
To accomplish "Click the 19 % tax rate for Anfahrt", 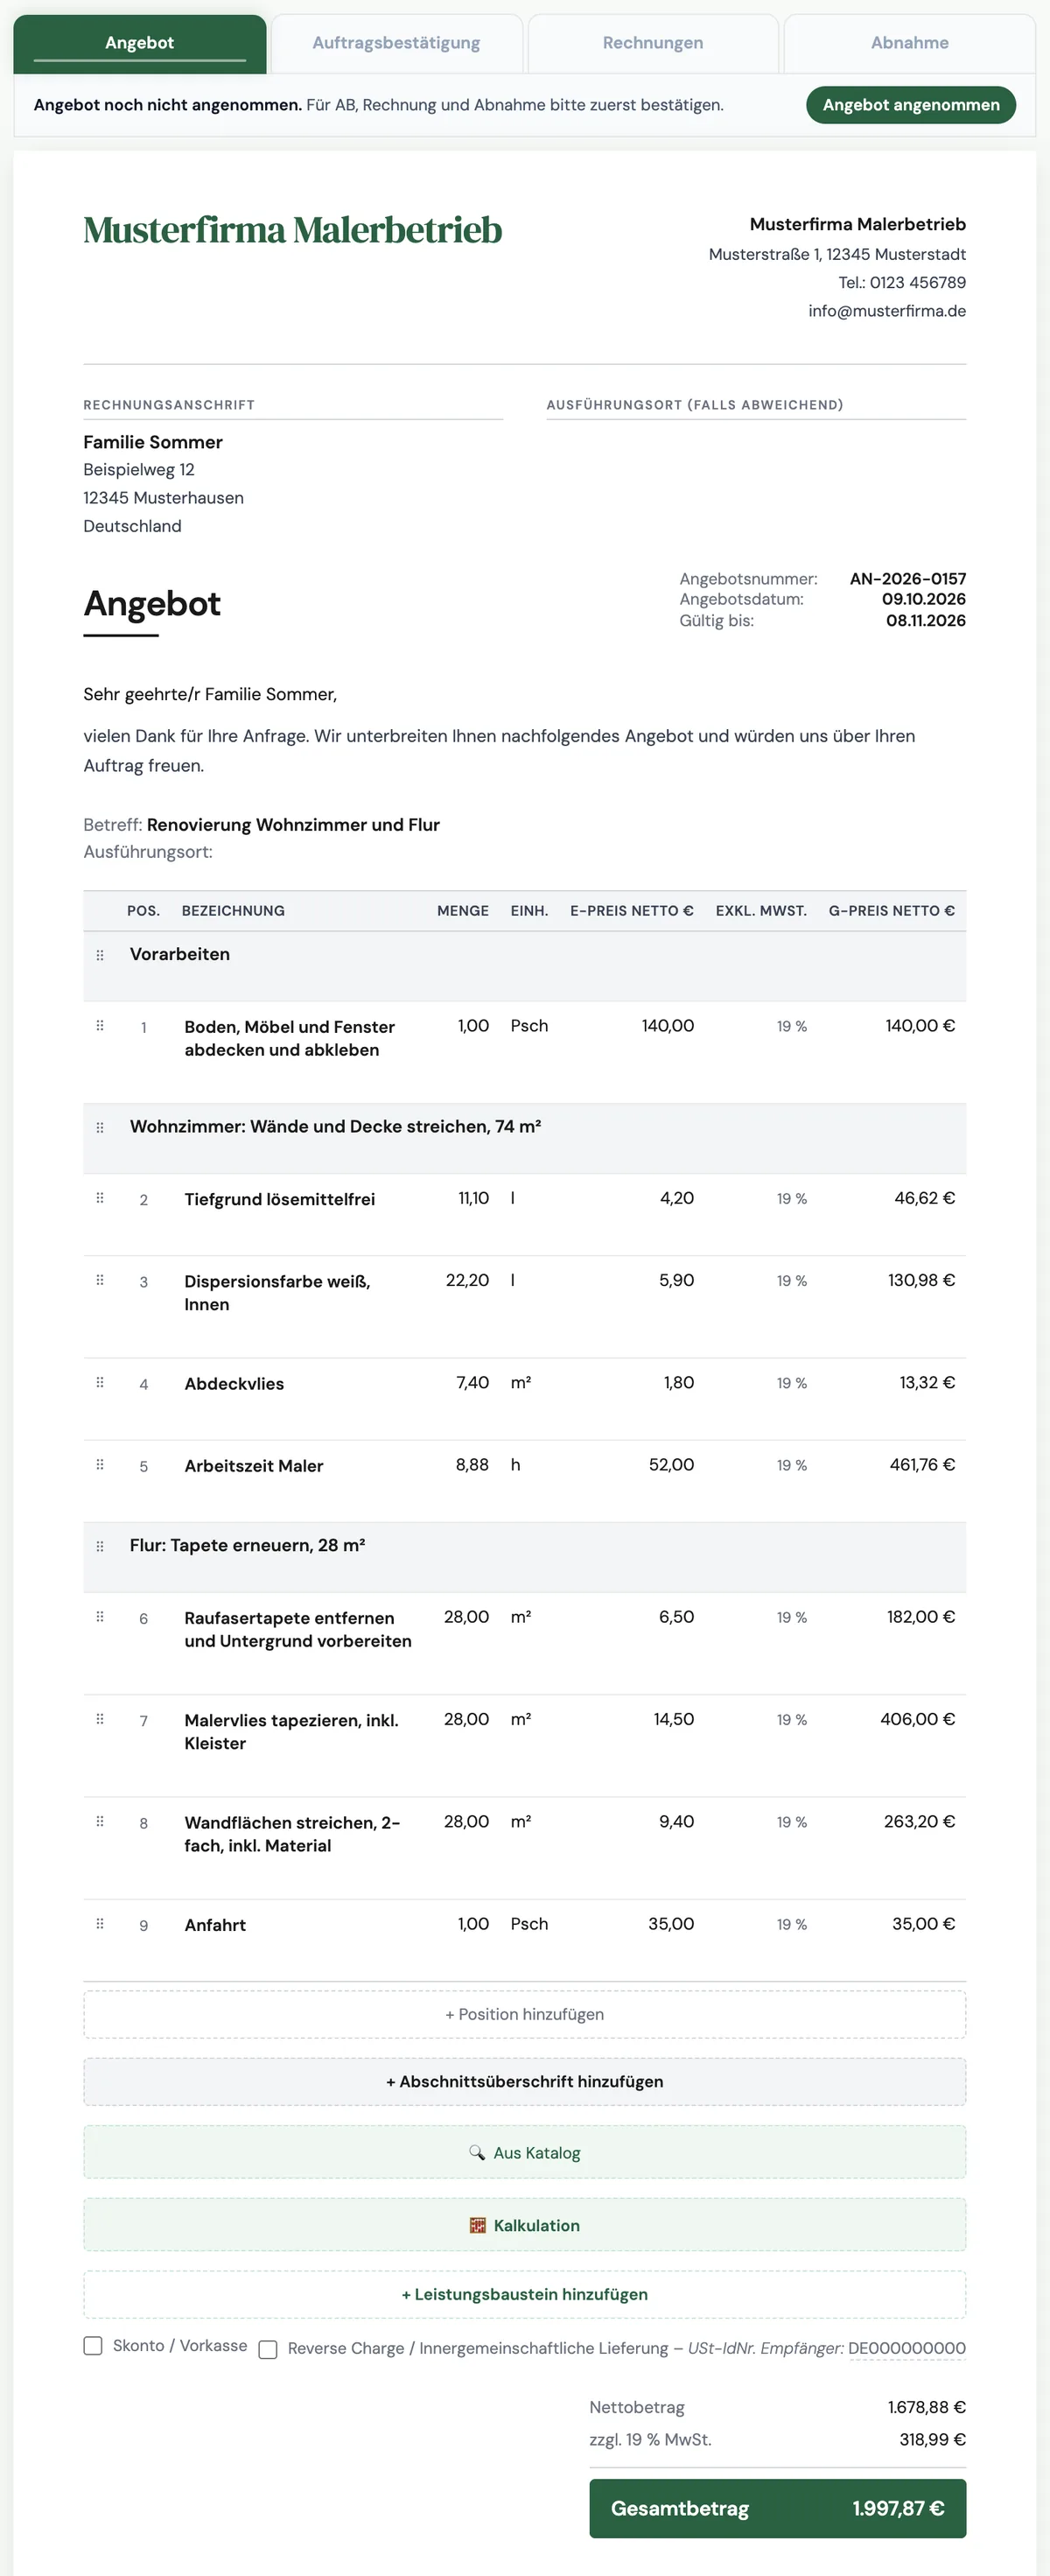I will pos(792,1924).
